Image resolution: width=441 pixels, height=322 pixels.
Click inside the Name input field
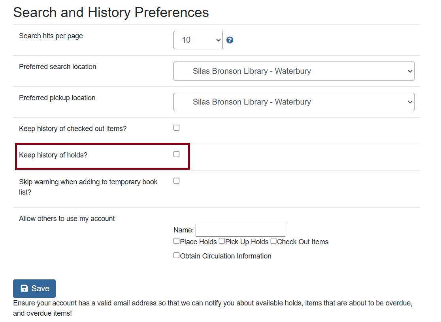click(240, 230)
